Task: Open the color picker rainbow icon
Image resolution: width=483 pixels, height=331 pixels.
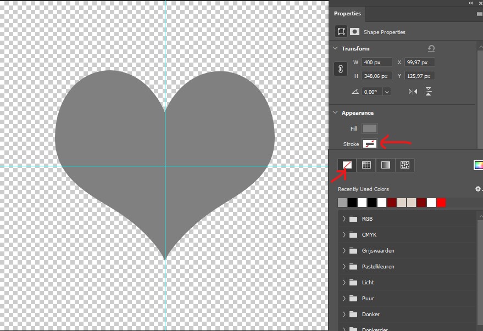Action: [x=479, y=165]
